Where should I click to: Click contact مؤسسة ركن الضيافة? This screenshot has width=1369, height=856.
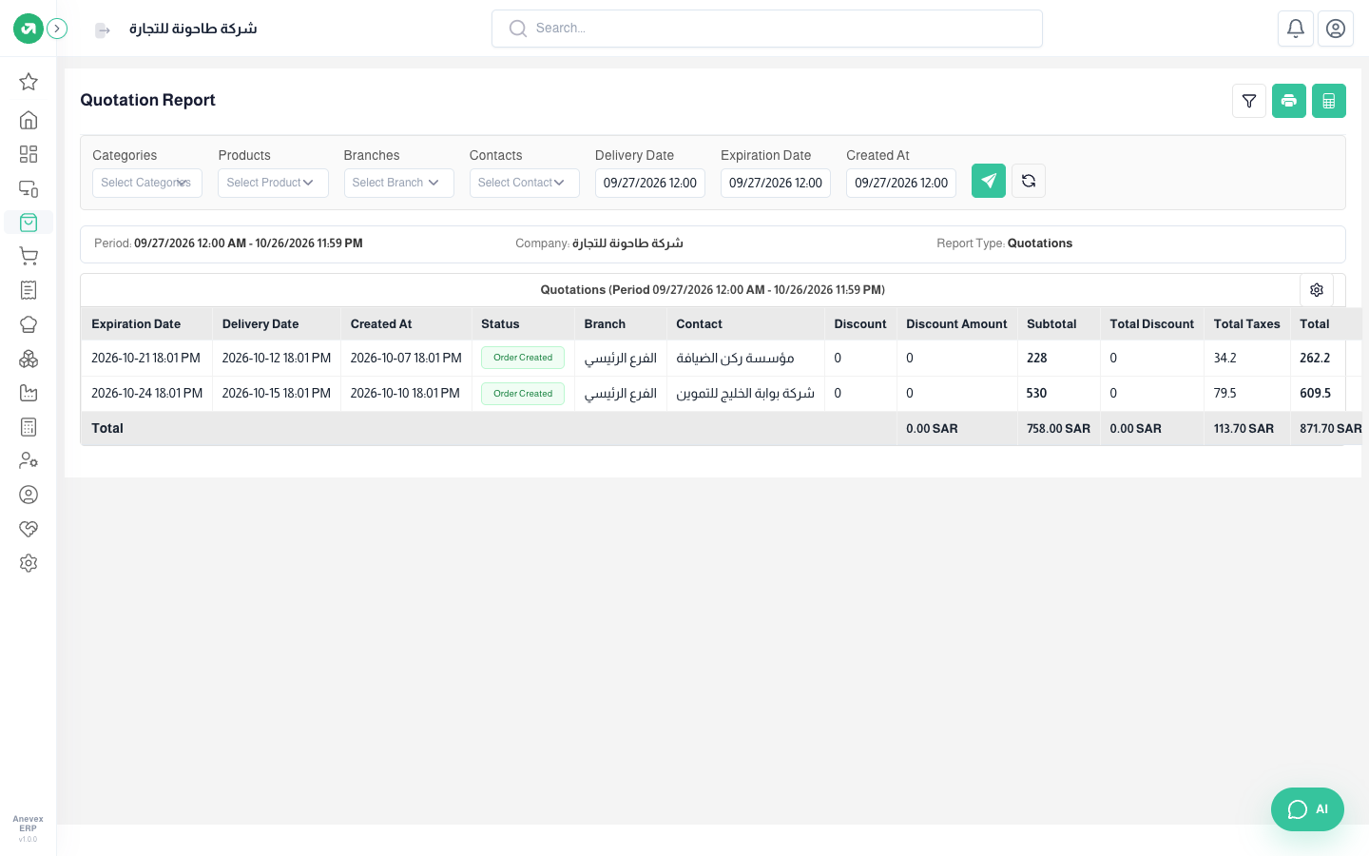735,358
